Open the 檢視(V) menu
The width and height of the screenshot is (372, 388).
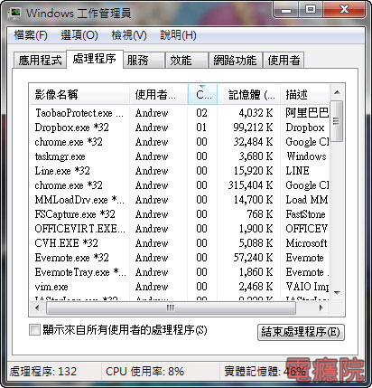[x=129, y=35]
